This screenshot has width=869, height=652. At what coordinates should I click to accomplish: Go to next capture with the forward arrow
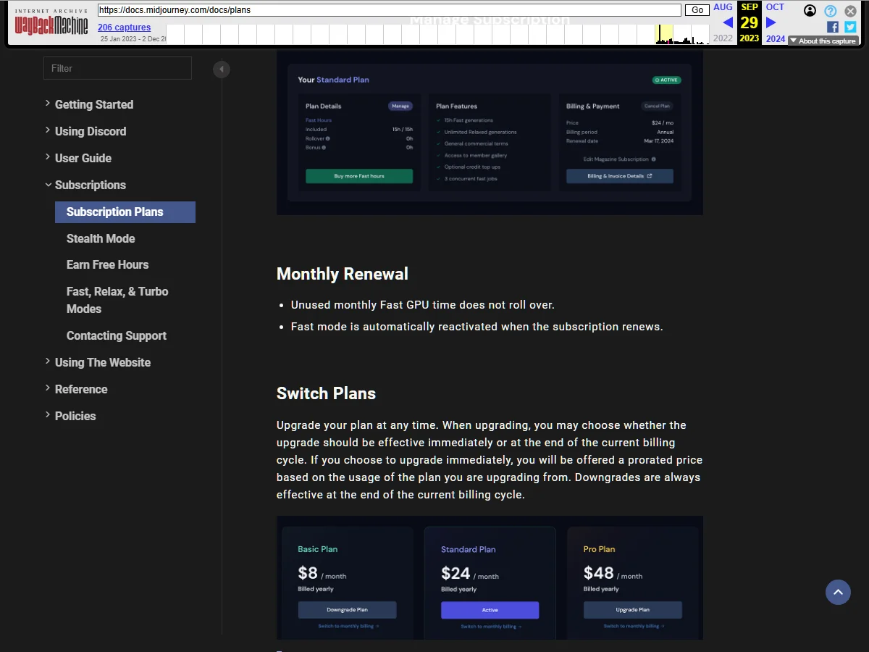(x=772, y=22)
